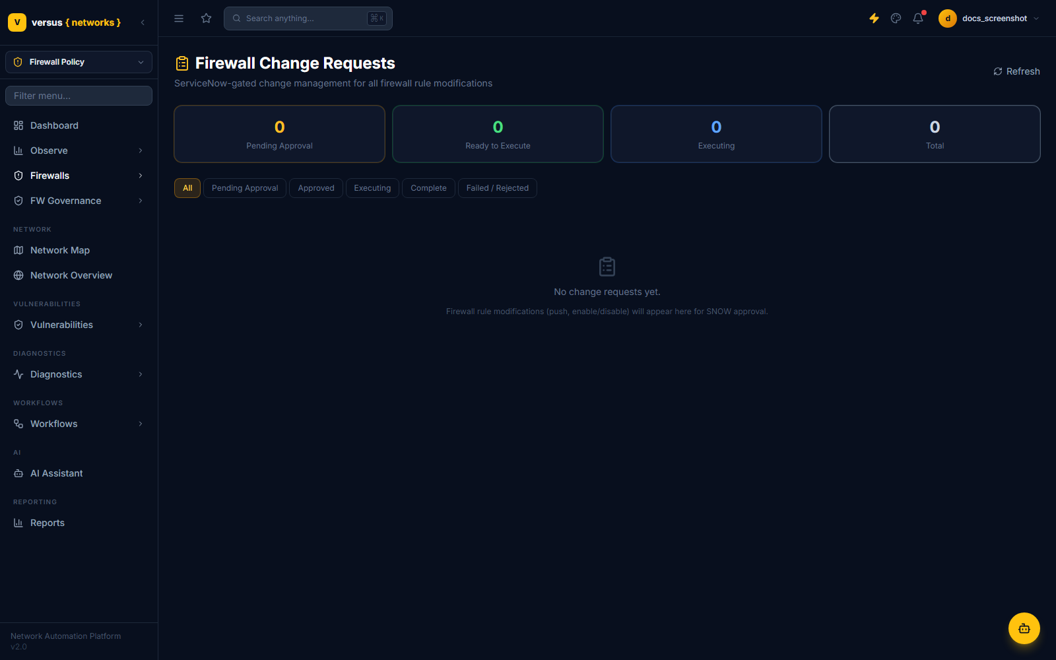The image size is (1056, 660).
Task: Select the Failed / Rejected filter tab
Action: tap(498, 188)
